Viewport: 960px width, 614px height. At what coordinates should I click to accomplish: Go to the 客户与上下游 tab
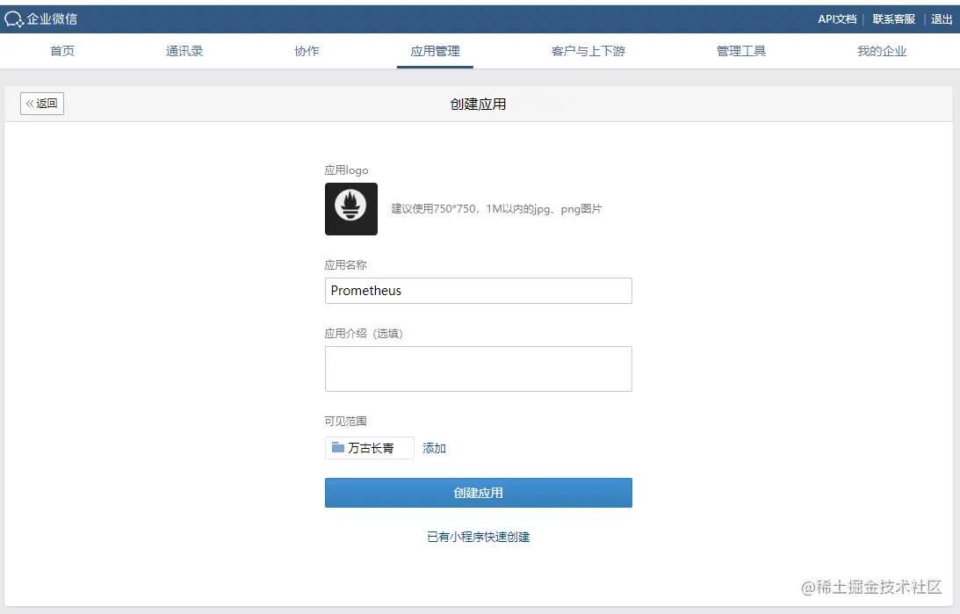click(x=588, y=51)
